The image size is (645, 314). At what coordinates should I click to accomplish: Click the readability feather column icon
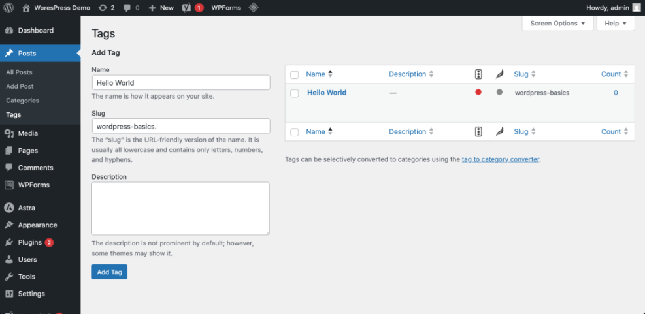[x=499, y=74]
